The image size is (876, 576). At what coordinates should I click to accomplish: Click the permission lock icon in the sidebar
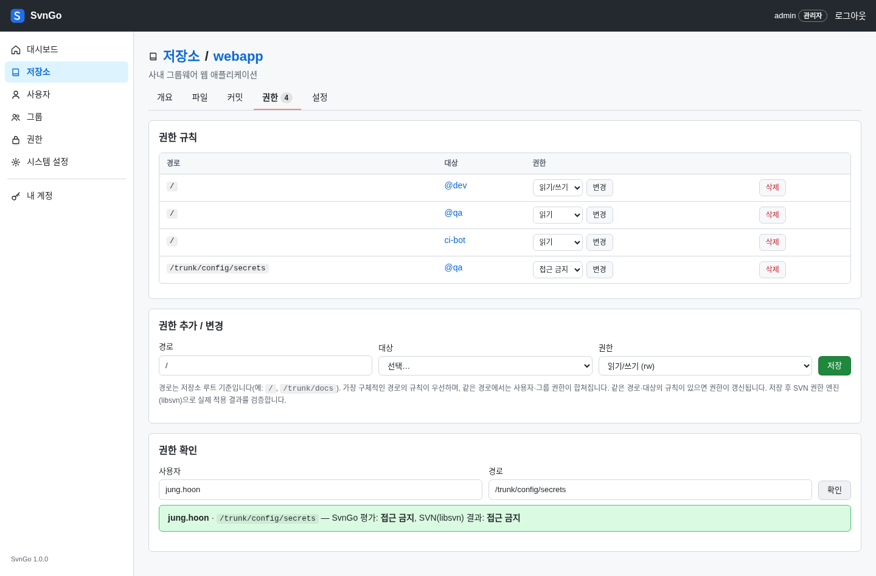click(x=16, y=140)
